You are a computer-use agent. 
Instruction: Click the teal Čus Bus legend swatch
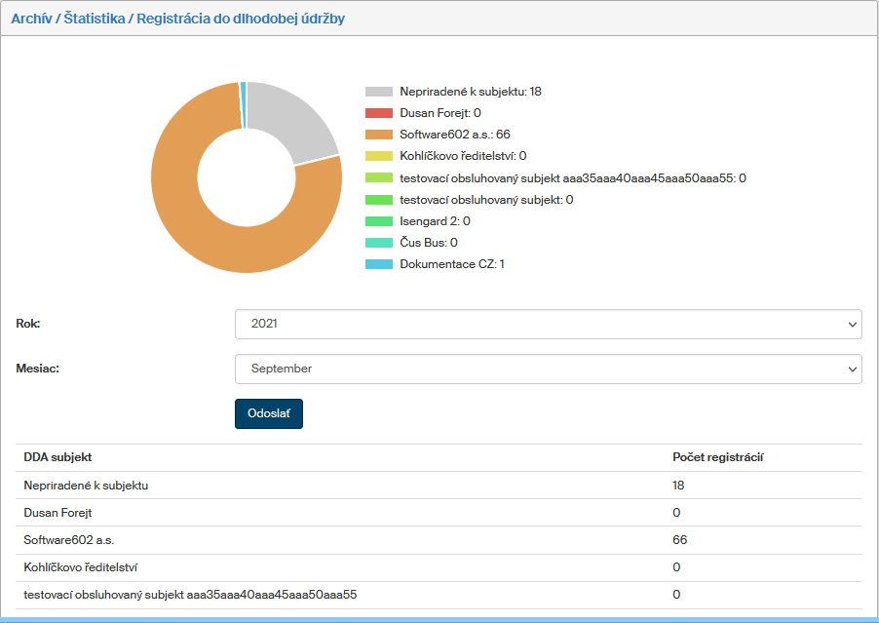(x=379, y=243)
